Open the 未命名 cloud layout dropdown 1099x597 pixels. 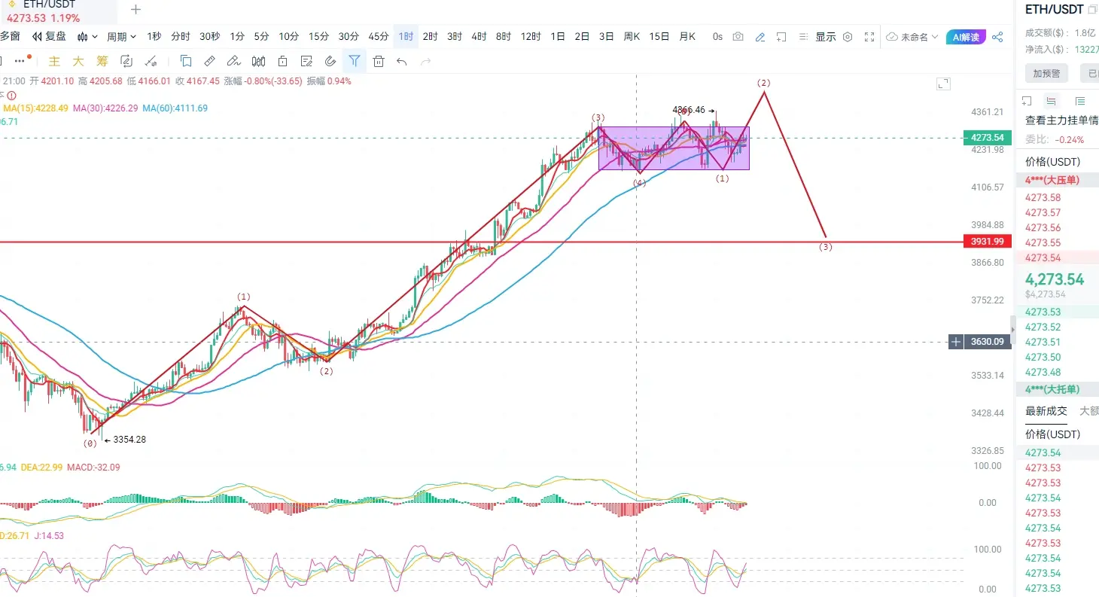(913, 36)
